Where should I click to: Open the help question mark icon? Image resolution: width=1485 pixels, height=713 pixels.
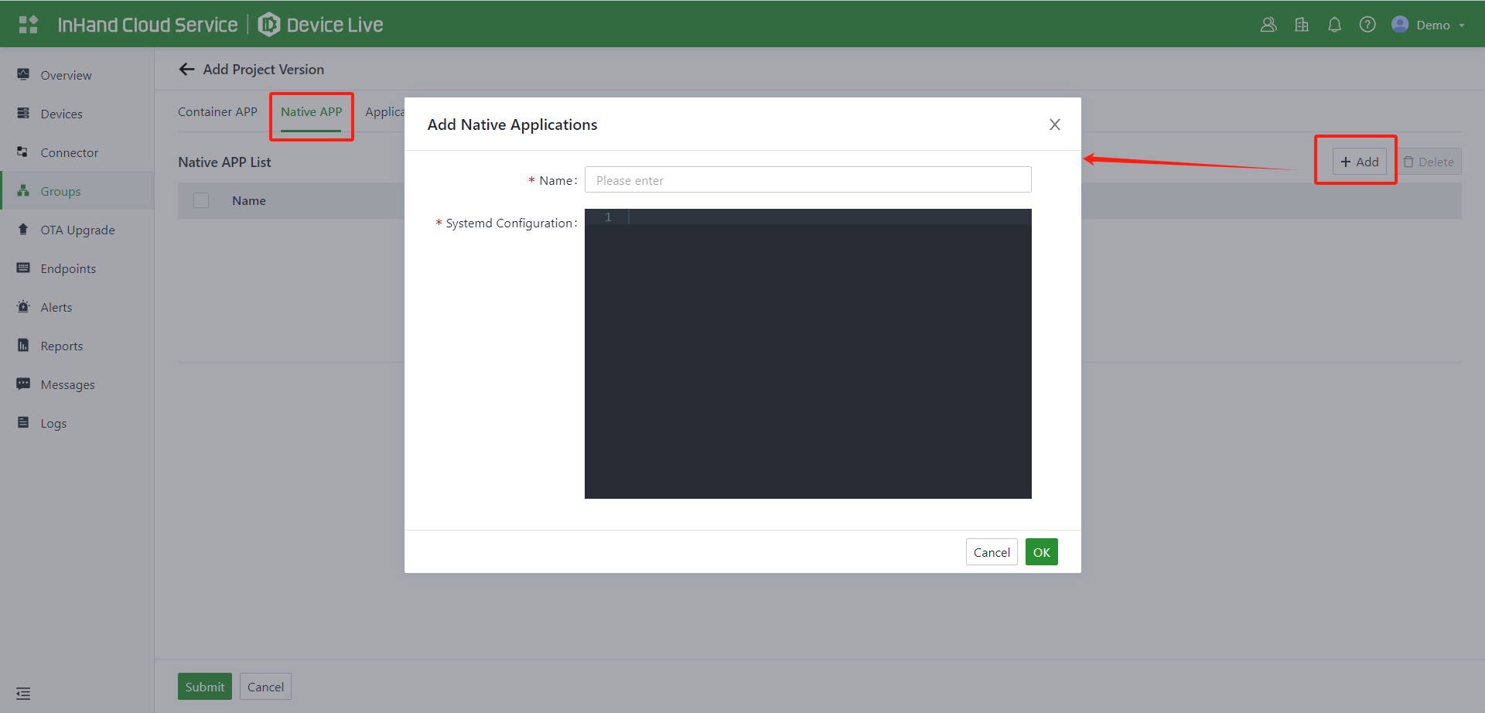pos(1367,25)
